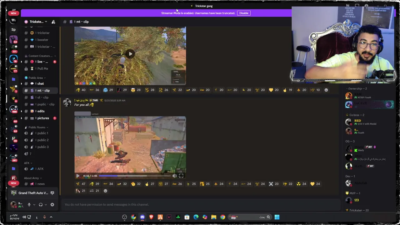This screenshot has height=225, width=400.
Task: Click the stream game screen-share icon
Action: click(x=52, y=193)
